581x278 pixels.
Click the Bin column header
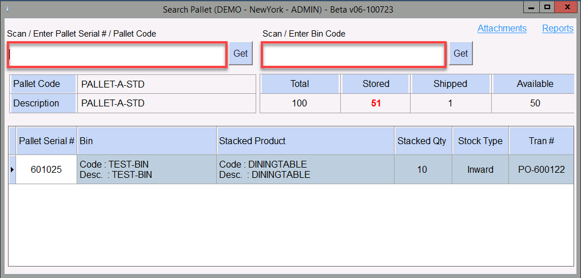(x=146, y=141)
